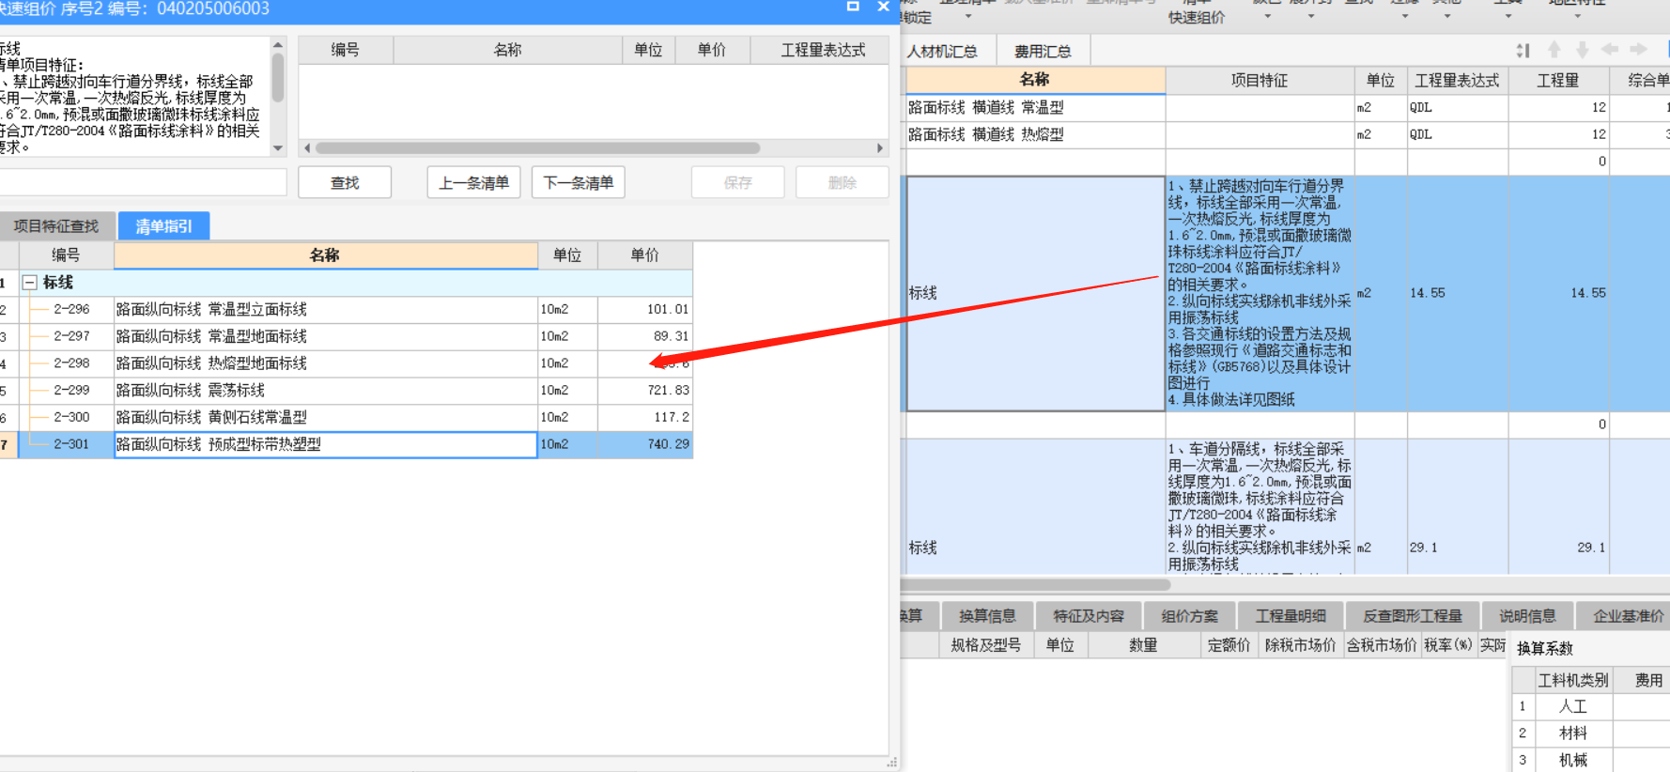Collapse the 标线 tree node

coord(30,282)
